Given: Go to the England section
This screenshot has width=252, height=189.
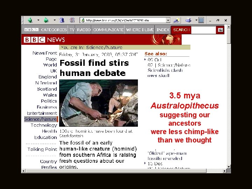Looking at the screenshot, I should [x=48, y=77].
